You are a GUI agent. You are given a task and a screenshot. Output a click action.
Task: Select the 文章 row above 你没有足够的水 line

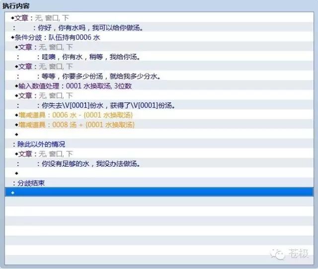pos(159,154)
